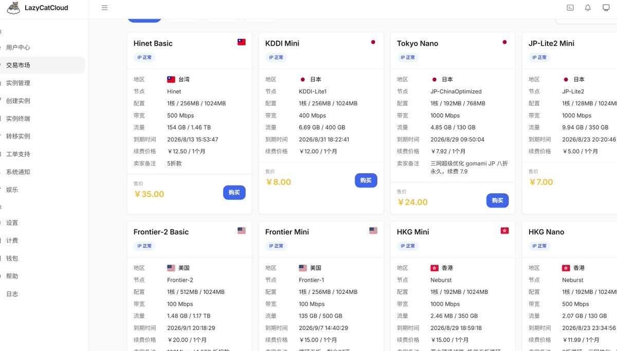Image resolution: width=617 pixels, height=351 pixels.
Task: Click renewal price ¥7.92 / 1个月
Action: 448,152
